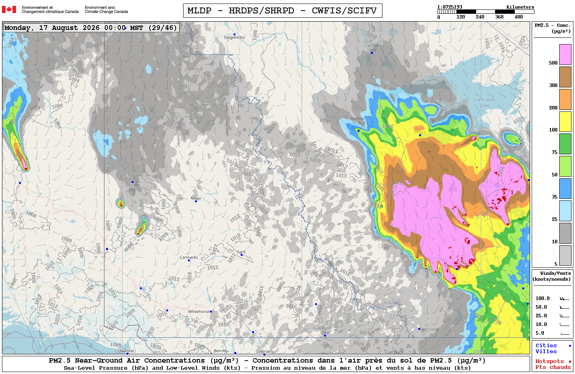Click the blue city dot at Faro
575x374 pixels.
pos(241,255)
